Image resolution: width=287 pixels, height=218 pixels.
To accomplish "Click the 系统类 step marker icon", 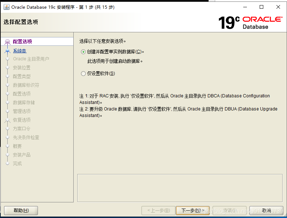I will click(x=7, y=51).
